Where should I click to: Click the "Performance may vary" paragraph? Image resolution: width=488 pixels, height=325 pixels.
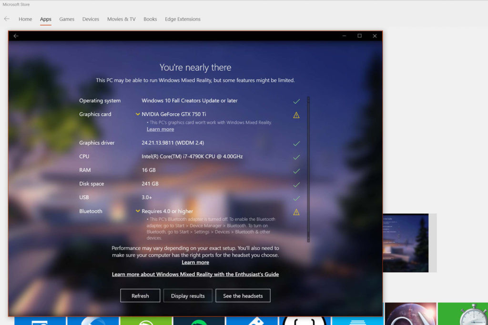click(x=195, y=251)
